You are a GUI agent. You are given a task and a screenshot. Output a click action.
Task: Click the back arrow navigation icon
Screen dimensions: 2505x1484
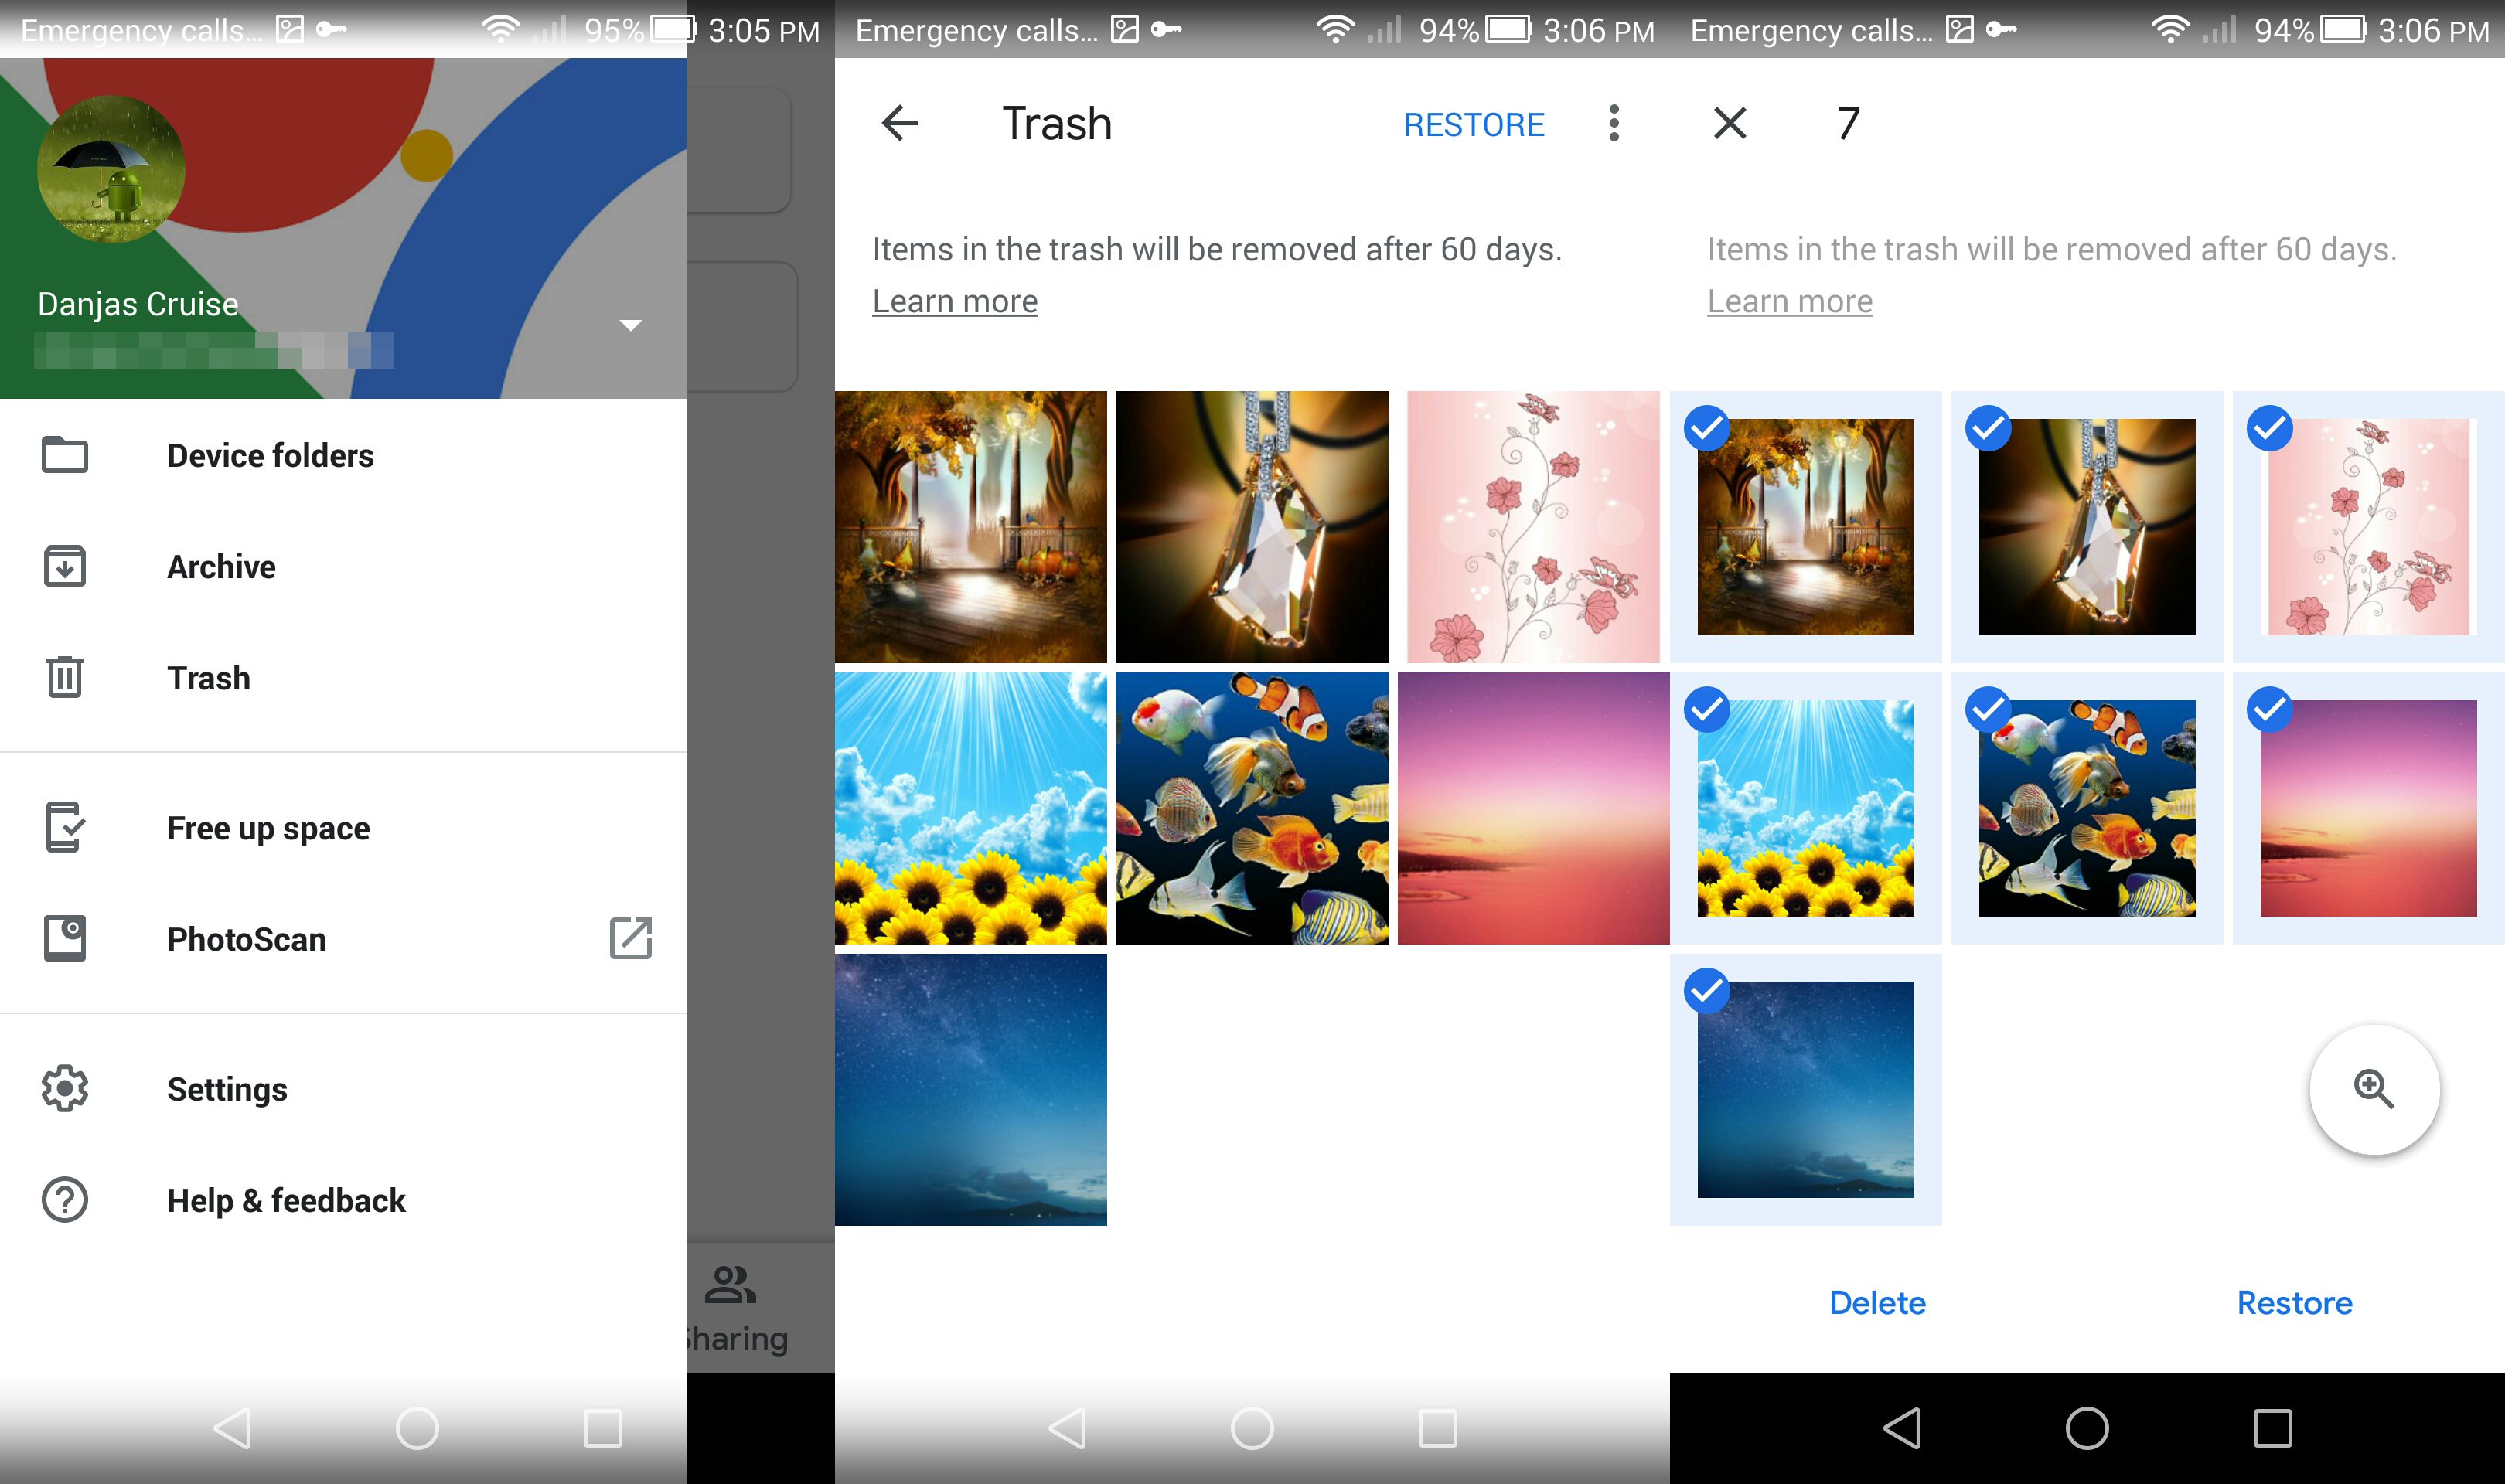click(901, 122)
